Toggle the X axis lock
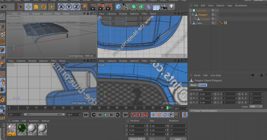The image size is (267, 140). [61, 7]
